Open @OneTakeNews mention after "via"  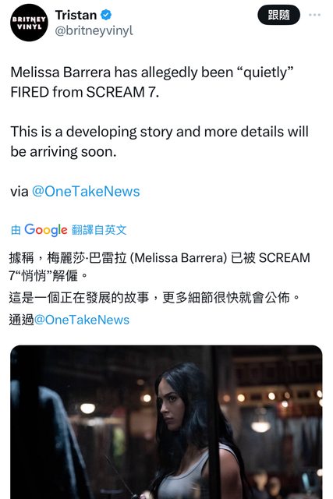coord(86,191)
